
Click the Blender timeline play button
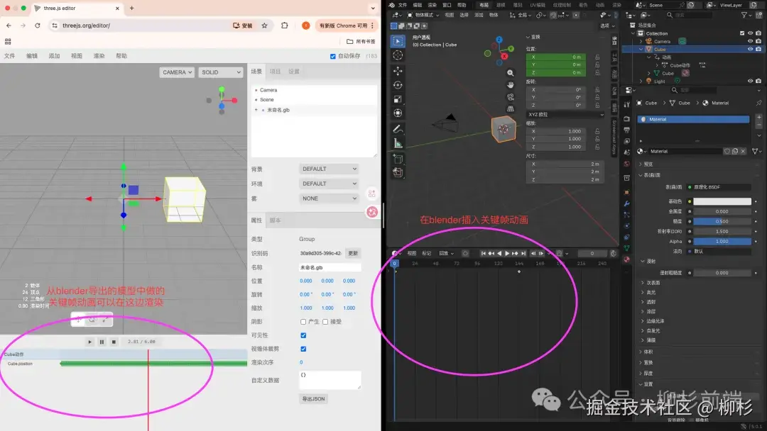(x=507, y=253)
